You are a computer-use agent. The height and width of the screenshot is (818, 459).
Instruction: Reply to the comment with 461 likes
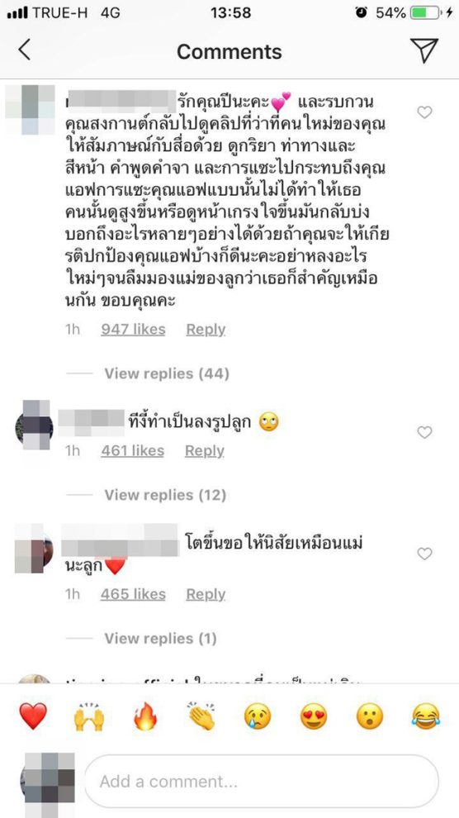205,451
